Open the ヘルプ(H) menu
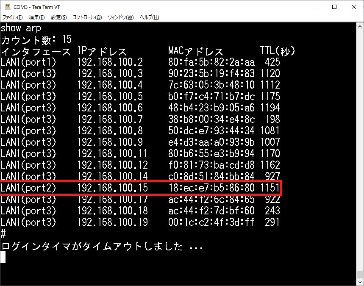 pos(149,17)
